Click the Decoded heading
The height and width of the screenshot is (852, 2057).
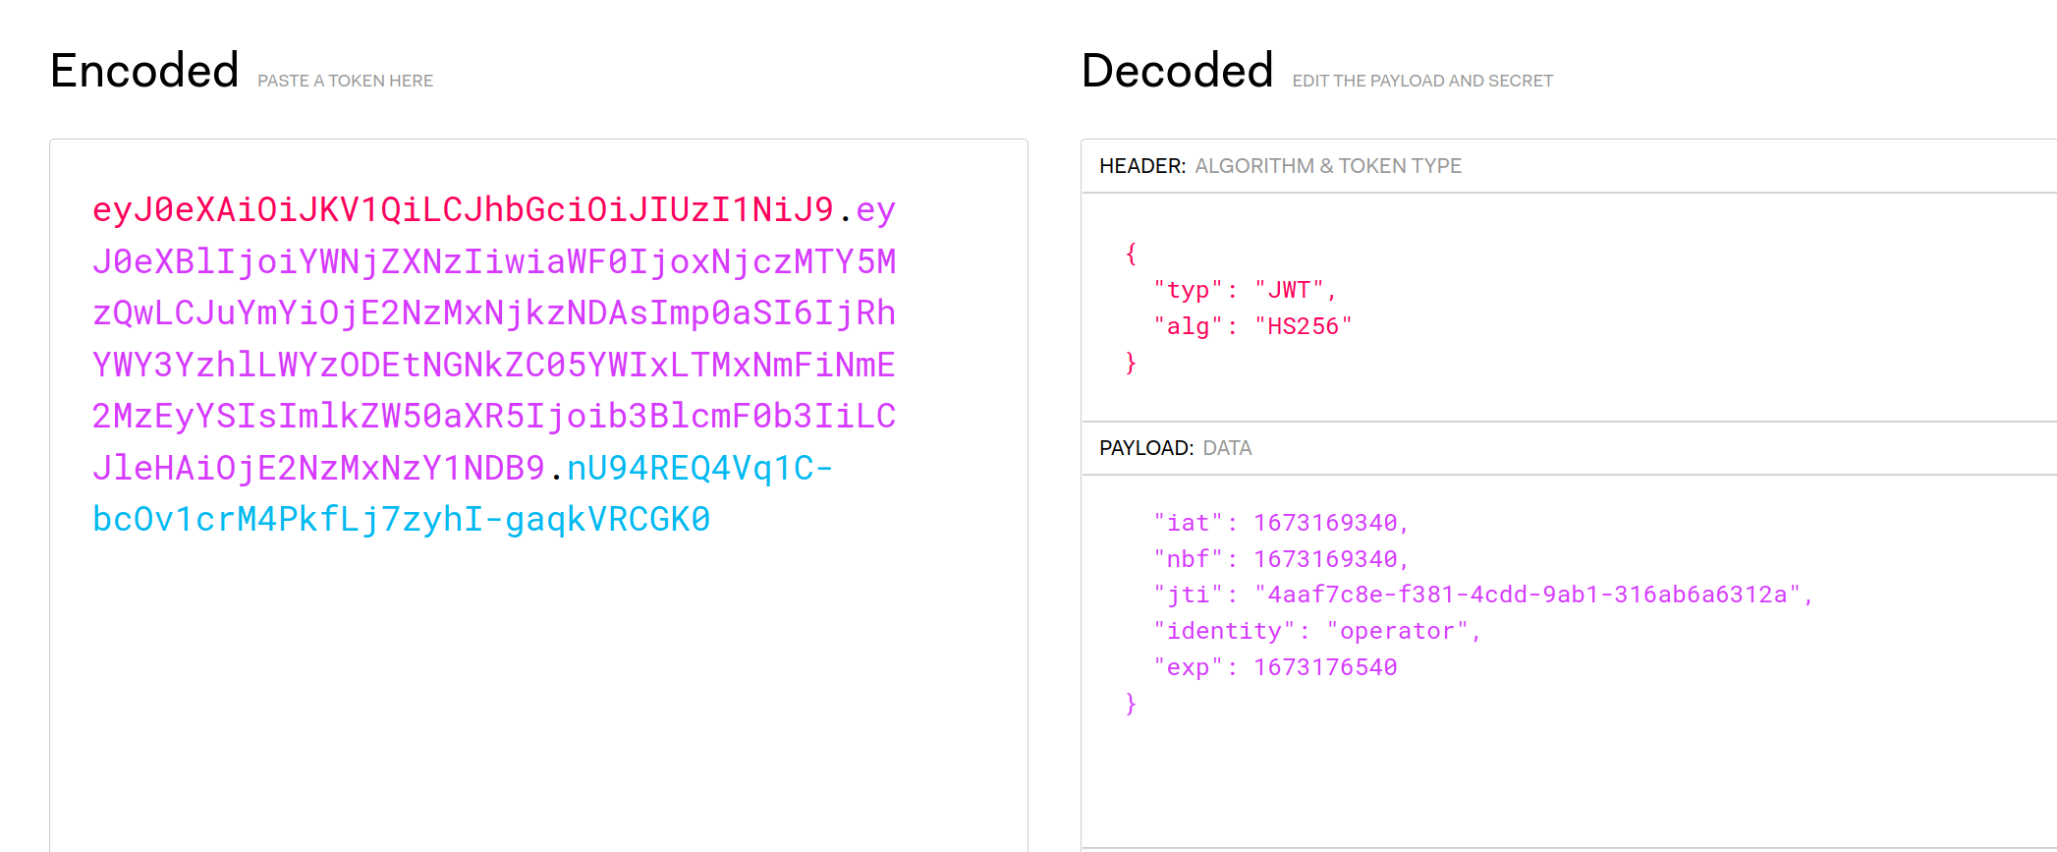pyautogui.click(x=1177, y=71)
